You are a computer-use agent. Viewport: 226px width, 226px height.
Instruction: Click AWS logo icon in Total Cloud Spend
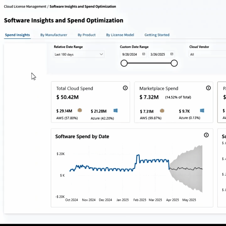tap(80, 110)
